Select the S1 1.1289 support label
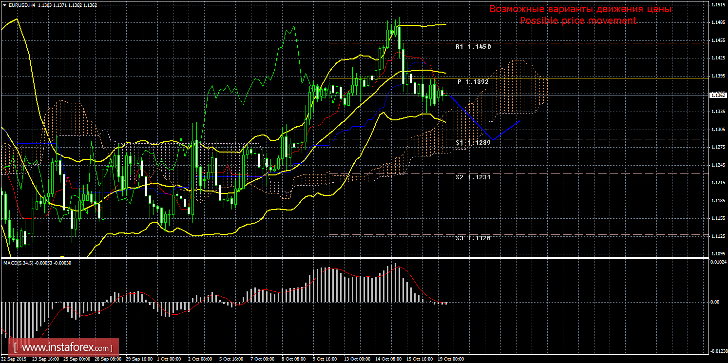Screen dimensions: 728x363 pos(473,143)
